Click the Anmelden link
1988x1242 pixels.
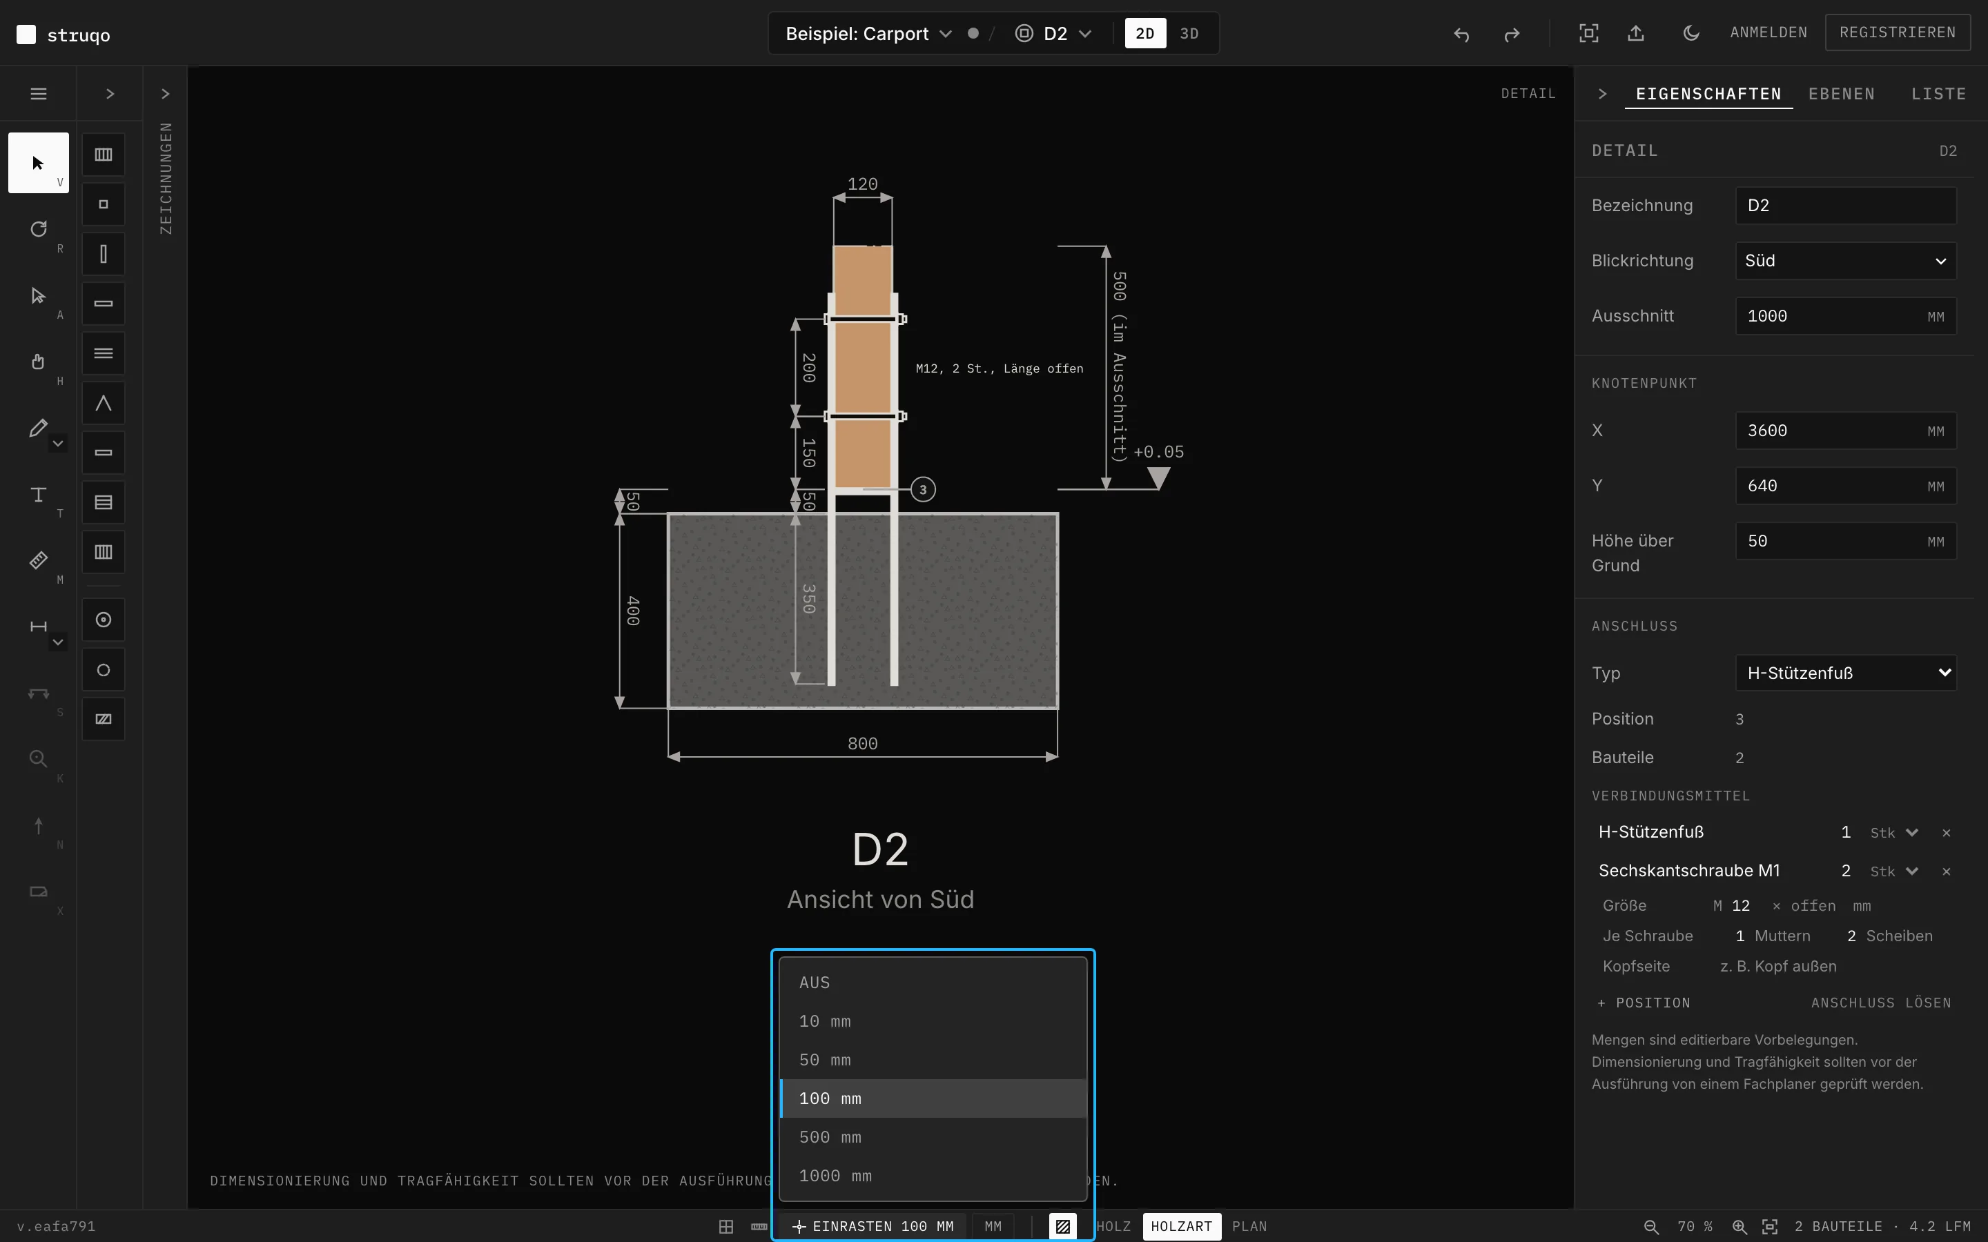[x=1768, y=33]
